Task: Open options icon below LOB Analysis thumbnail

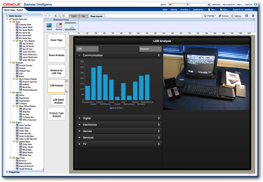Action: pos(67,91)
